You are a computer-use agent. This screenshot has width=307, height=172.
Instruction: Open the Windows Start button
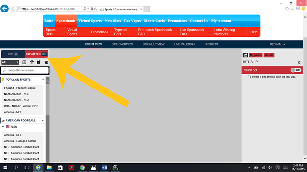tap(5, 167)
